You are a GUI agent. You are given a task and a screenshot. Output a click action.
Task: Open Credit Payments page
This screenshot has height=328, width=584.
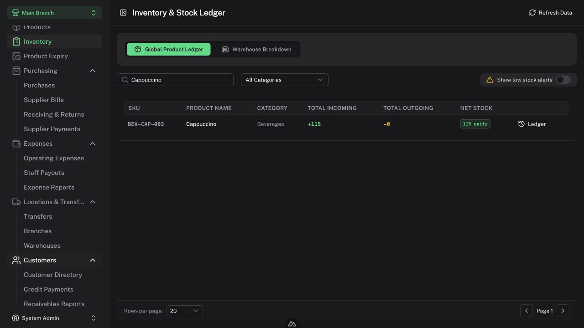(48, 289)
